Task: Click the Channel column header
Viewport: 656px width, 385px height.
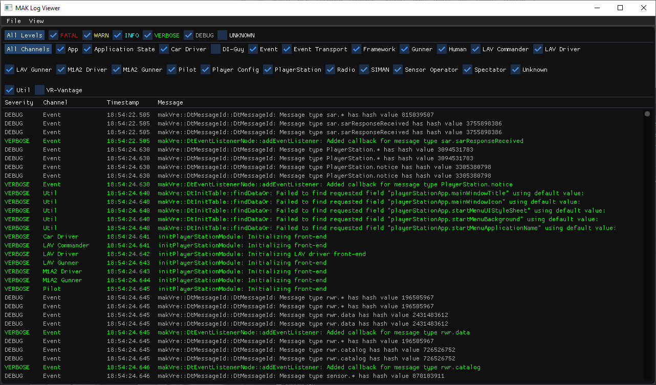Action: click(55, 102)
